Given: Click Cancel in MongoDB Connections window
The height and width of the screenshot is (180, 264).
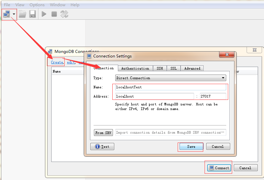Looking at the screenshot, I should pyautogui.click(x=246, y=168).
